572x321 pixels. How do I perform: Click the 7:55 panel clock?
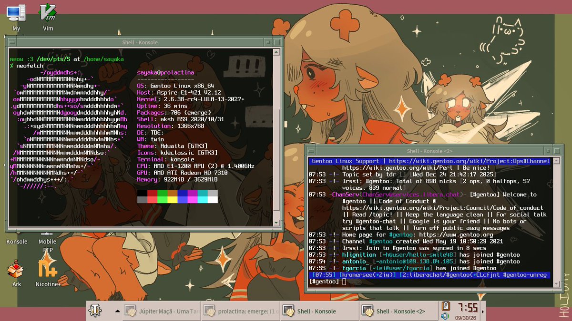[467, 307]
